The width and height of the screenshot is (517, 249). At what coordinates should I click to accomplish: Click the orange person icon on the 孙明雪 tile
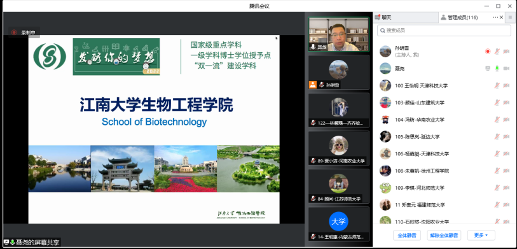point(313,85)
